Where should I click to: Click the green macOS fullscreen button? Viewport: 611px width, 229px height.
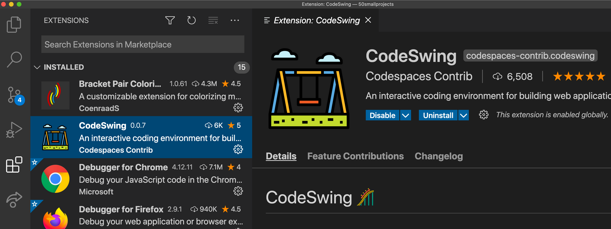tap(19, 4)
